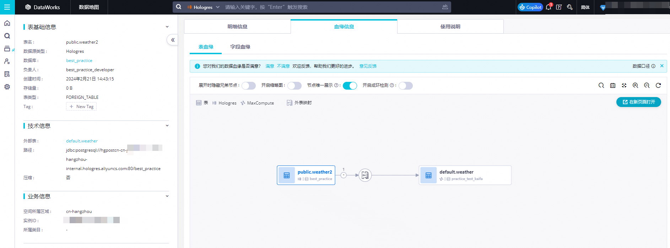The width and height of the screenshot is (670, 248).
Task: Open best_practice database link
Action: click(x=79, y=61)
